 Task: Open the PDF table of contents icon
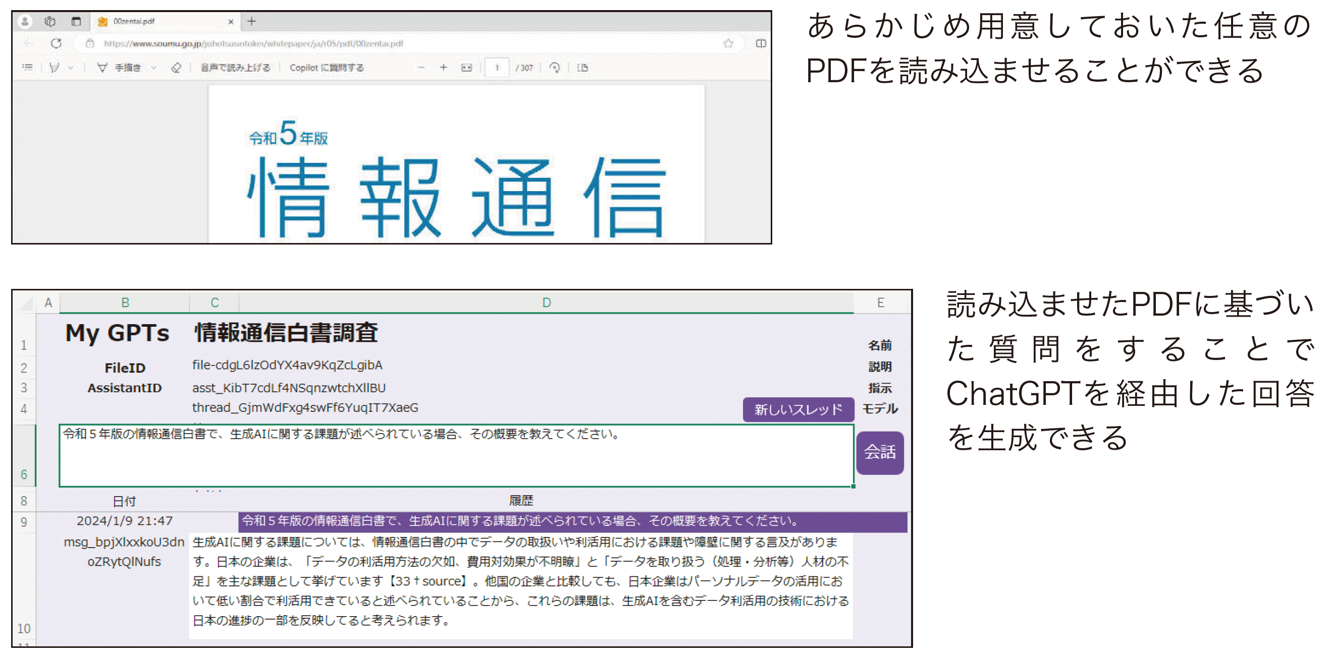(x=27, y=68)
